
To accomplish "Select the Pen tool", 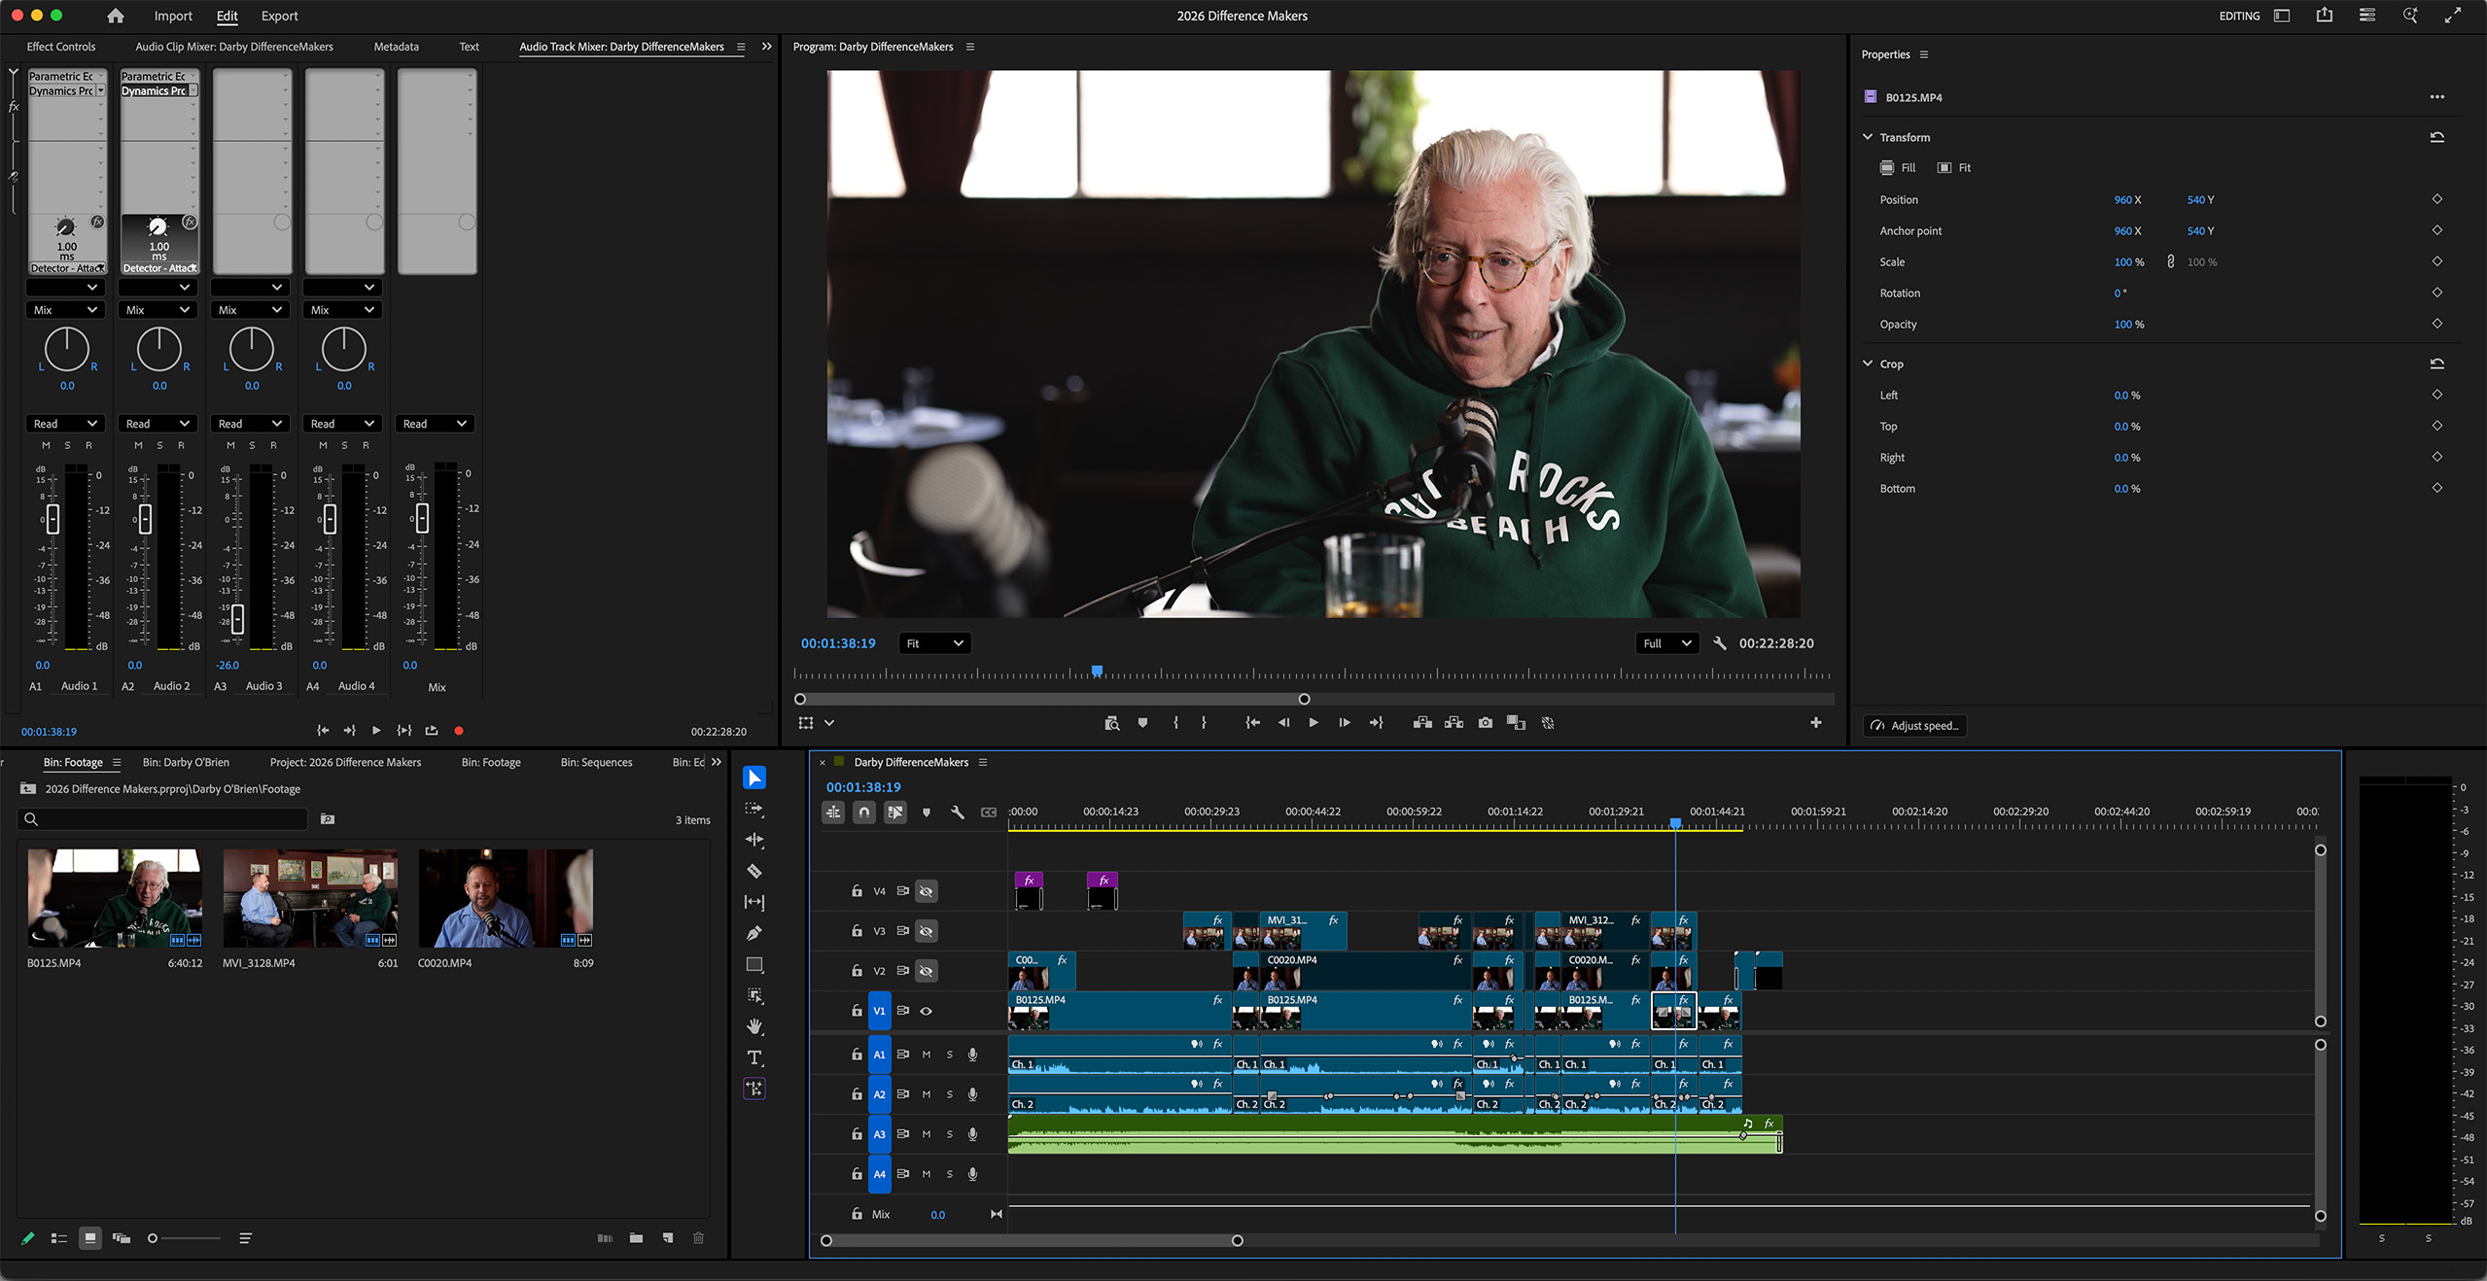I will coord(754,933).
